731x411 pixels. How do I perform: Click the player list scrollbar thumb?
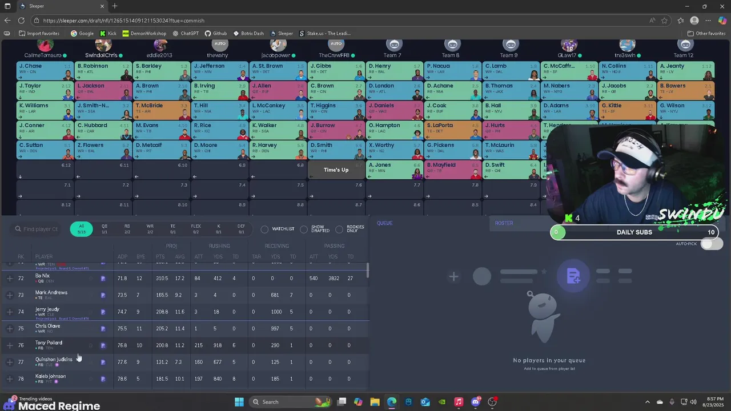coord(368,271)
